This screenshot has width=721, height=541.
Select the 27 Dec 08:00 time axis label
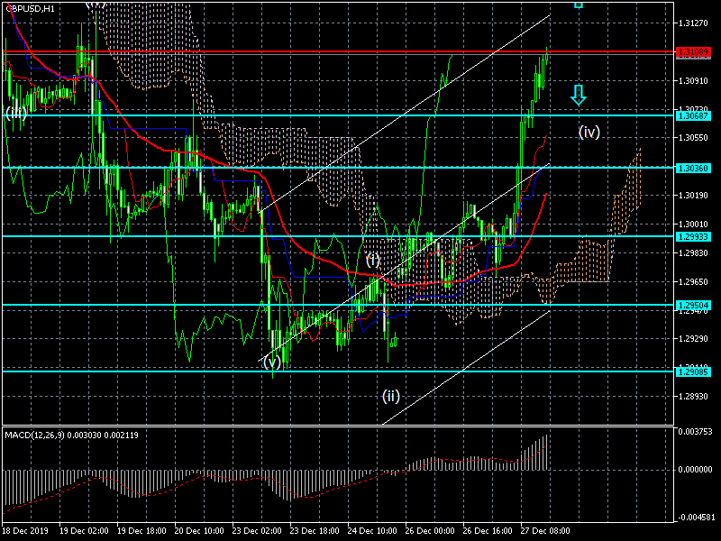[x=545, y=530]
